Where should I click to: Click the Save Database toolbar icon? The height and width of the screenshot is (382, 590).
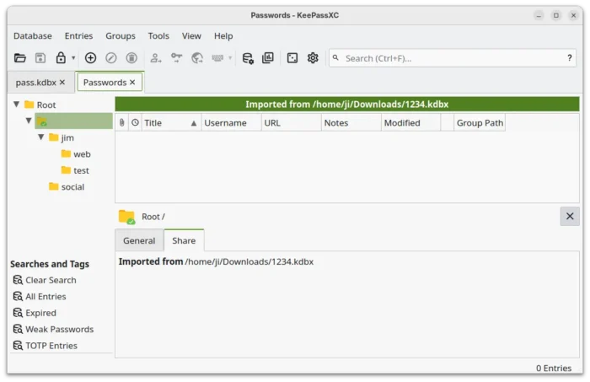(x=40, y=58)
